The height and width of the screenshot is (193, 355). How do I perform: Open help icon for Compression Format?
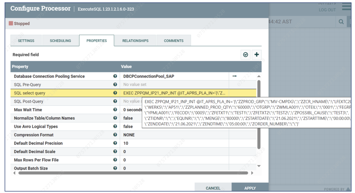[115, 135]
